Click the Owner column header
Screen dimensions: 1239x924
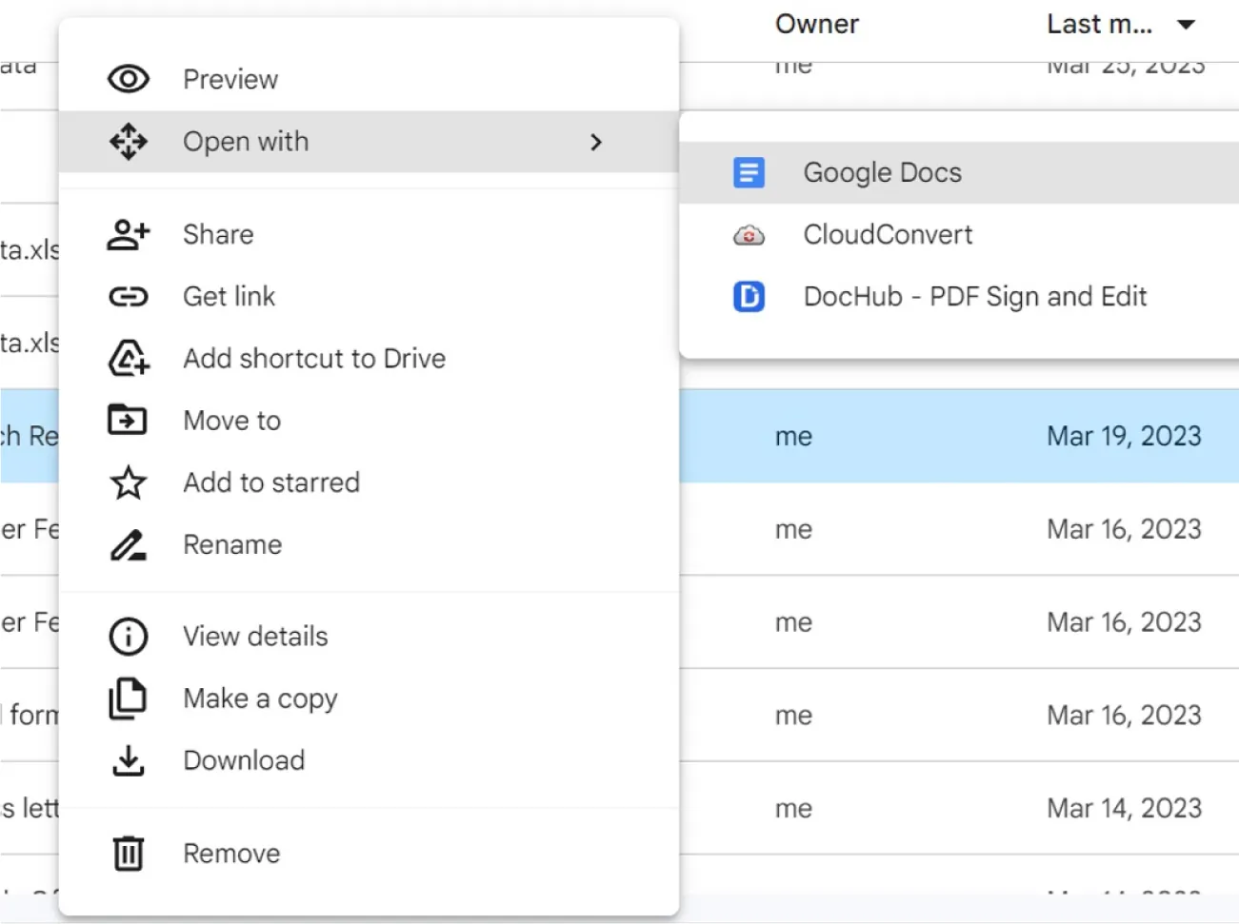click(x=816, y=24)
